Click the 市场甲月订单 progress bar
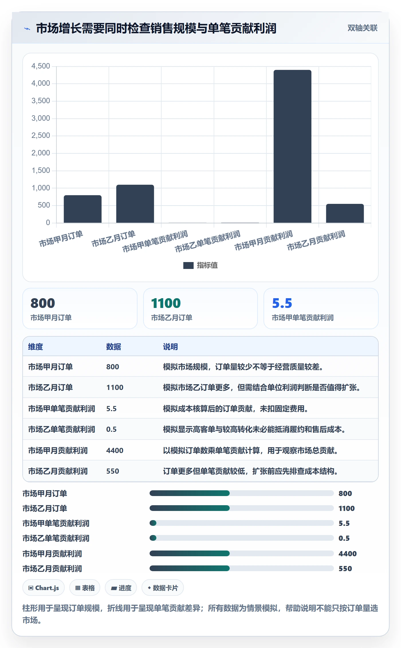Screen dimensions: 401x648 (x=241, y=493)
